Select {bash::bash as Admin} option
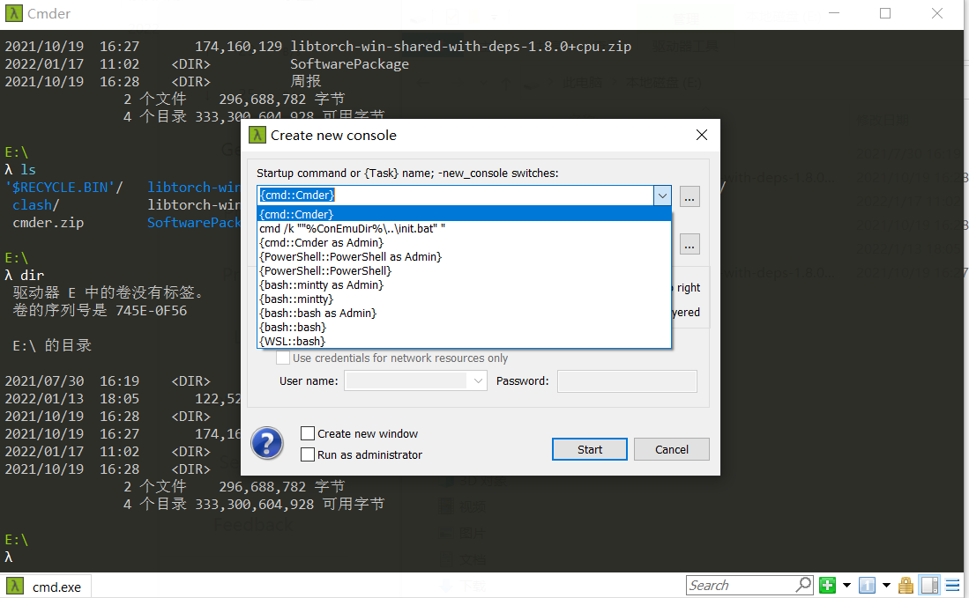969x598 pixels. tap(464, 314)
